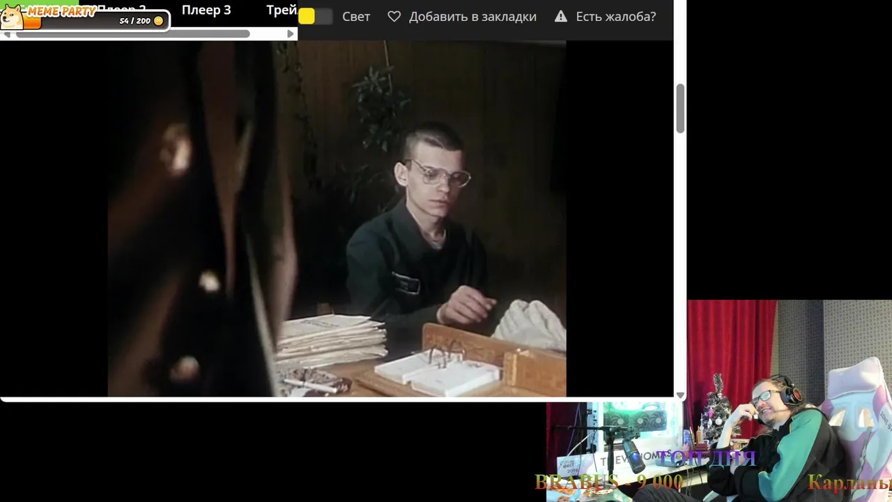Switch to the Плеер 3 tab
892x502 pixels.
click(206, 10)
